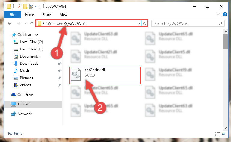Image resolution: width=231 pixels, height=142 pixels.
Task: Click the New folder icon in quick access toolbar
Action: coord(25,7)
